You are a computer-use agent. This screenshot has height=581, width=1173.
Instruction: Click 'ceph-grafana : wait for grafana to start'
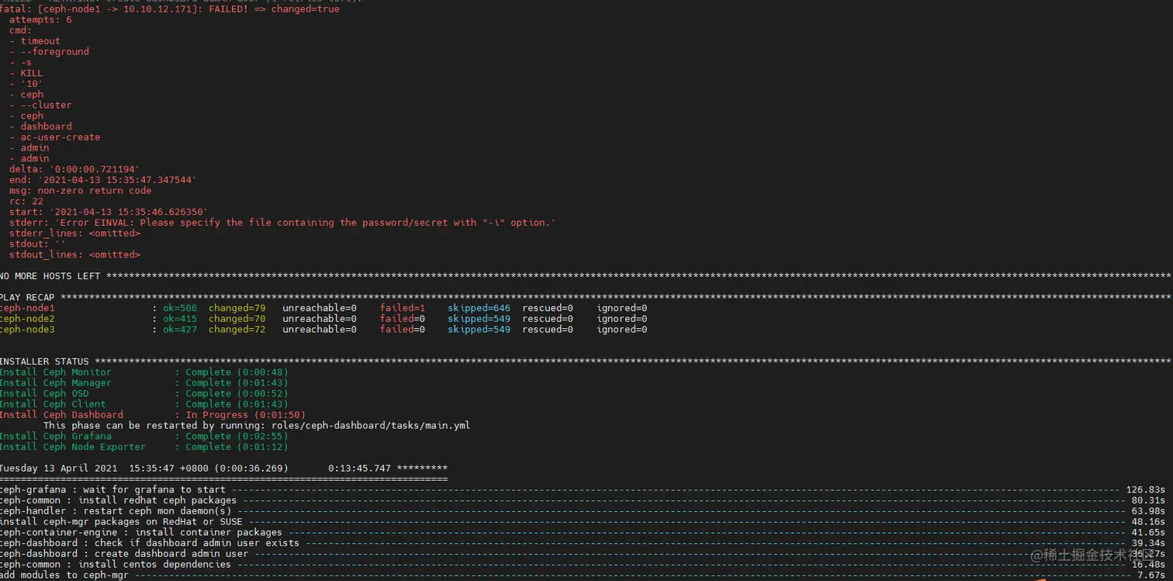coord(112,490)
